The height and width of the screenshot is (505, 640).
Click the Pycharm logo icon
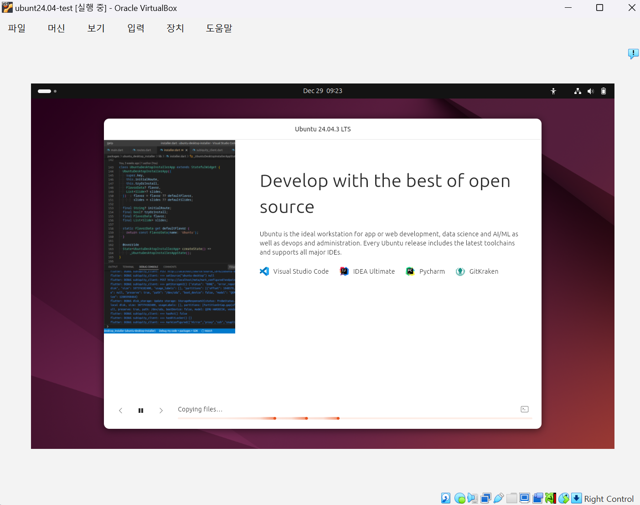pyautogui.click(x=410, y=271)
